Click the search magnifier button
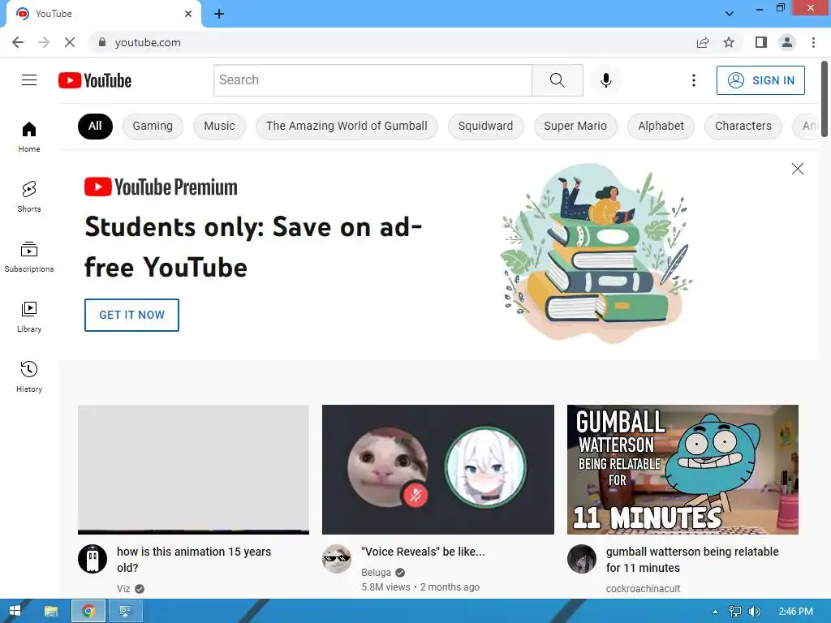The width and height of the screenshot is (831, 623). coord(557,80)
